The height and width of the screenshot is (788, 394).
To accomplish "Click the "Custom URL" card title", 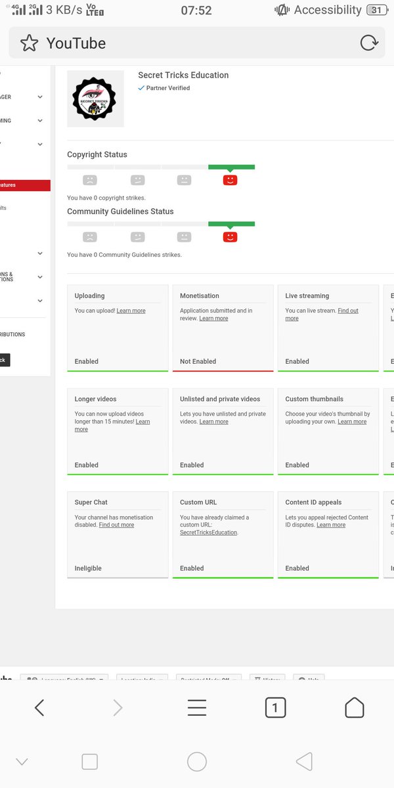I will coord(198,502).
